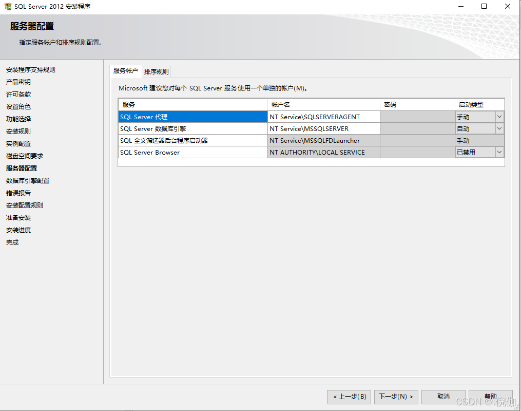Click NT Service\MSSQLFDLauncher account cell
Screen dimensions: 521x411
coord(323,140)
